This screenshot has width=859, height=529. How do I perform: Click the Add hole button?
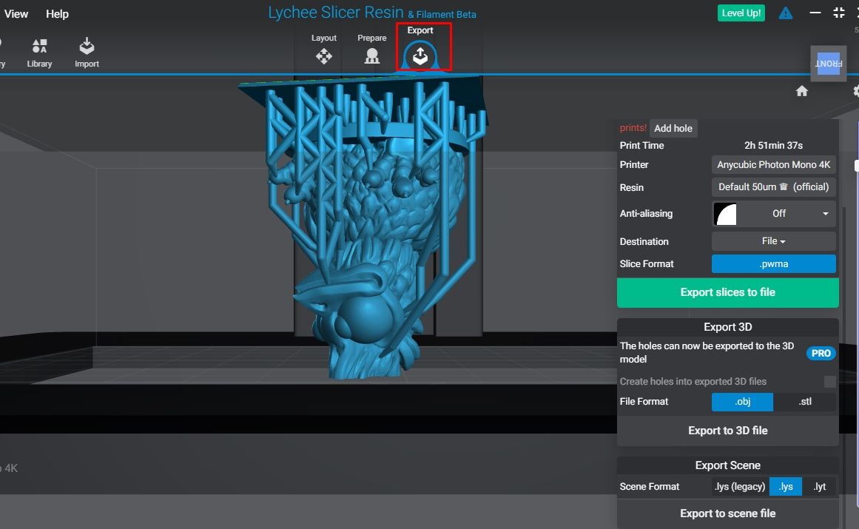point(673,128)
